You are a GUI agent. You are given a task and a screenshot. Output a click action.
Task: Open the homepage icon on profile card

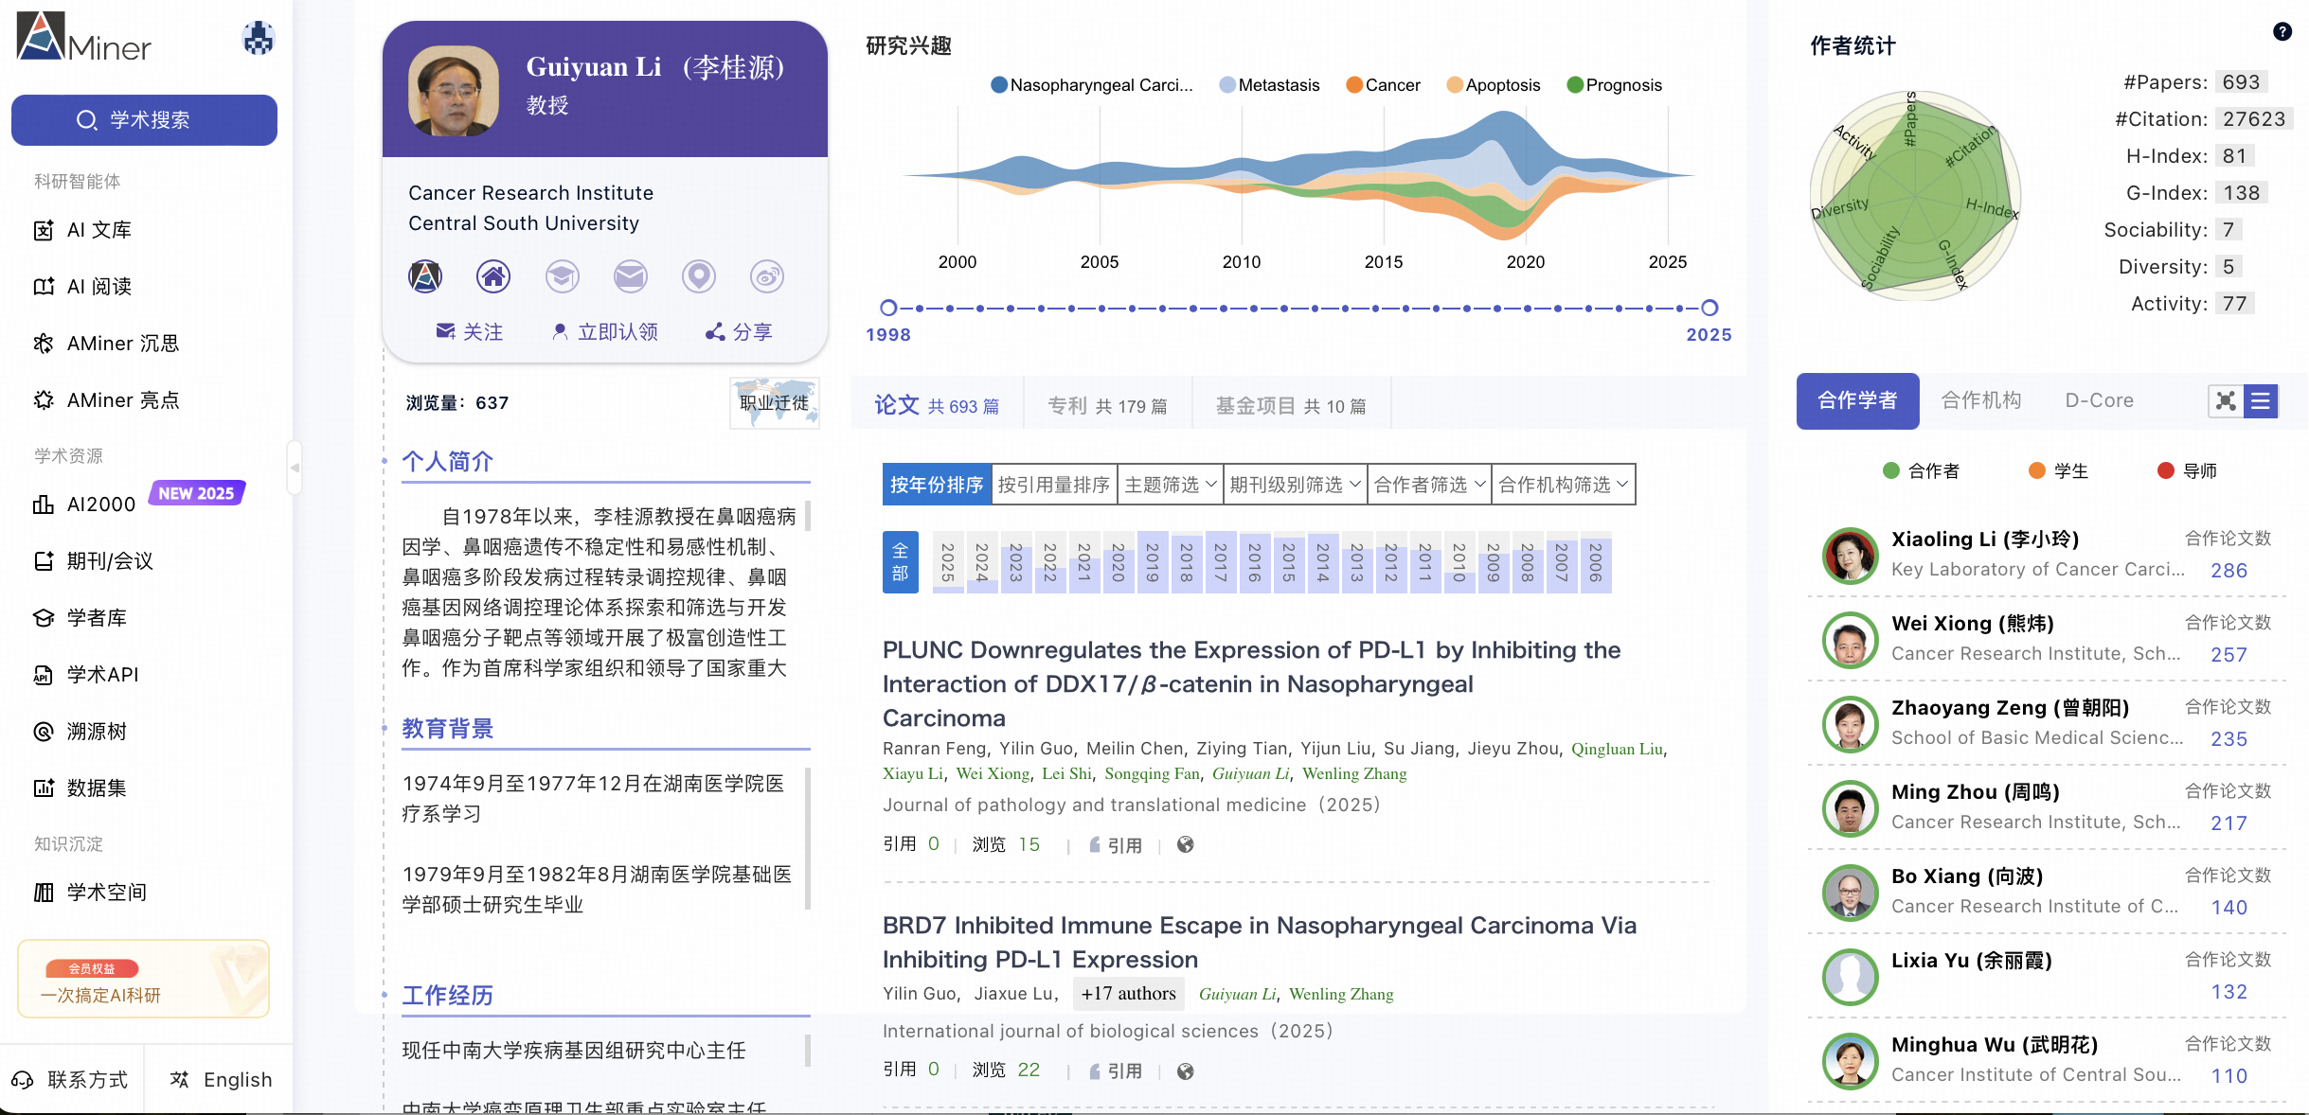(492, 276)
